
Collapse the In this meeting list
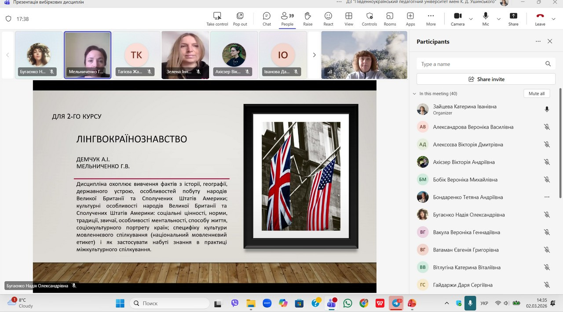414,93
